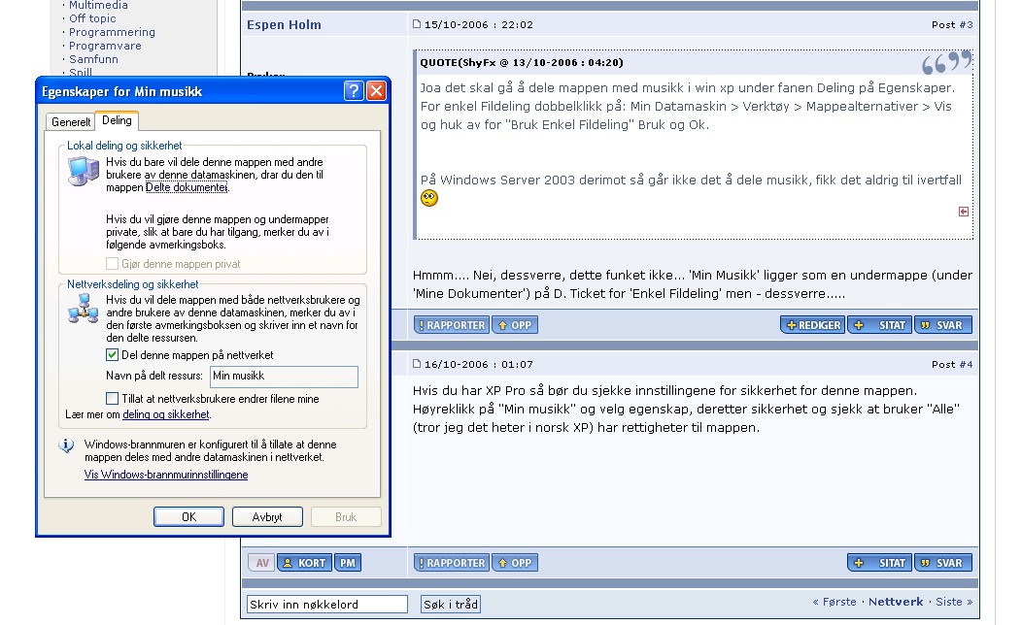Open the Nettverk forum link
Screen dimensions: 1022x625
coord(896,603)
